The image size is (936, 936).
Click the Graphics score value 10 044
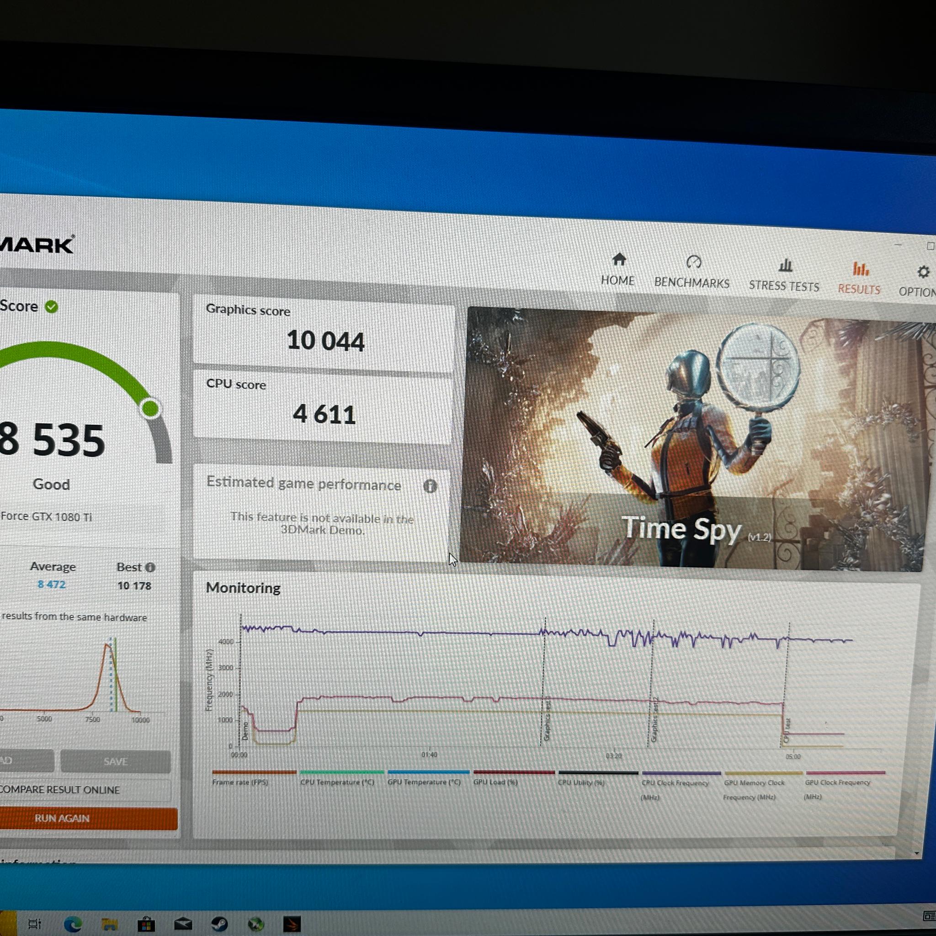[325, 340]
